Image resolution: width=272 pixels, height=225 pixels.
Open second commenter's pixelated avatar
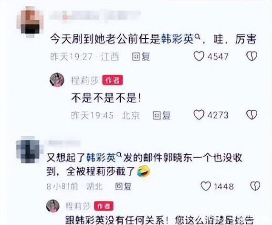pos(29,150)
